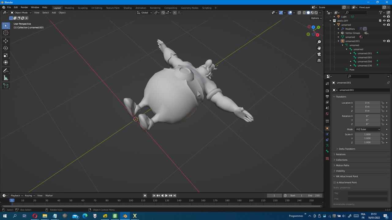This screenshot has width=392, height=220.
Task: Open the View Layer properties tab
Action: 327,102
